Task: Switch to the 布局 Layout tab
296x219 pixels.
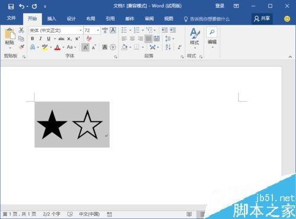Action: [x=91, y=19]
